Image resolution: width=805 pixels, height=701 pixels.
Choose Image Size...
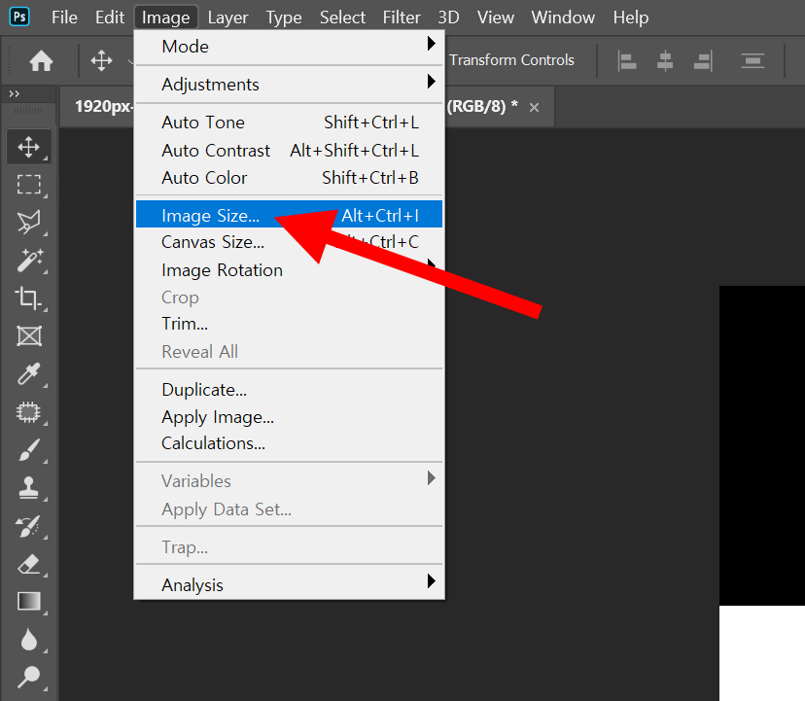coord(289,215)
